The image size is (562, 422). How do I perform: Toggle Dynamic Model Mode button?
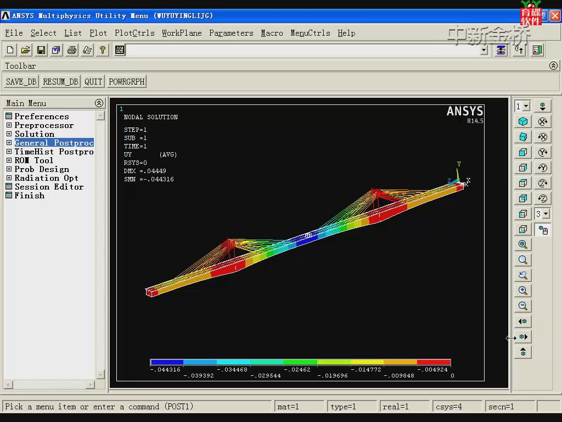[542, 230]
